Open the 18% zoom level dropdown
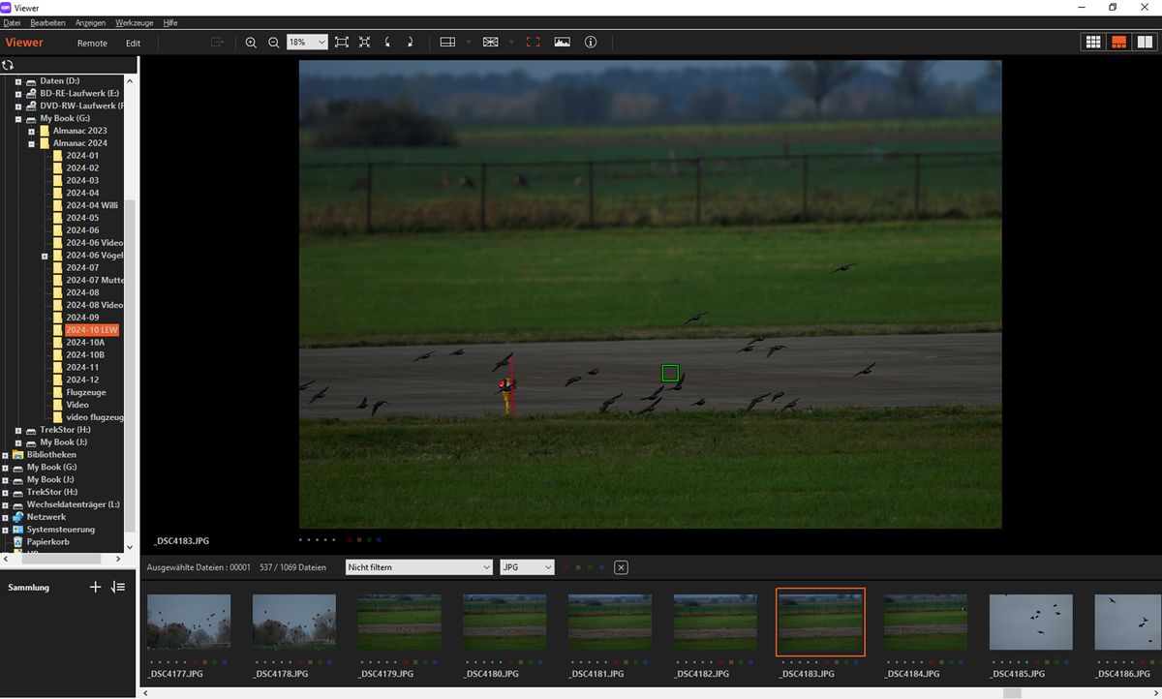The width and height of the screenshot is (1162, 699). click(307, 43)
